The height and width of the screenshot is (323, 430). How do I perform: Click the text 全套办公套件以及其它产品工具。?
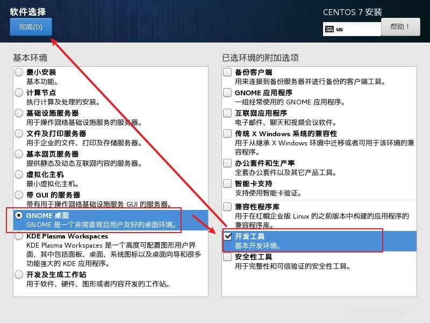286,172
